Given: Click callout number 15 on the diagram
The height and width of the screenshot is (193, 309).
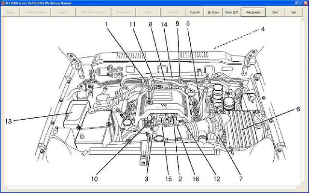Looking at the screenshot, I should coord(169,179).
